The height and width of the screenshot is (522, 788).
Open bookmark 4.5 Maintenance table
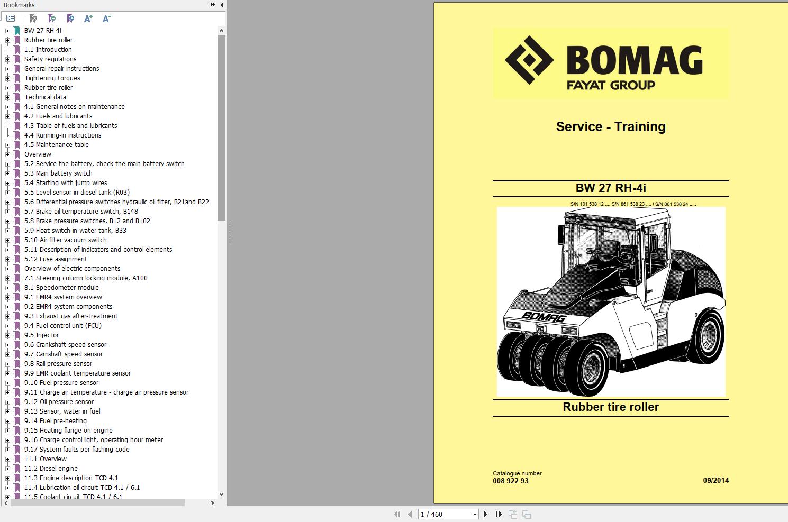coord(57,145)
